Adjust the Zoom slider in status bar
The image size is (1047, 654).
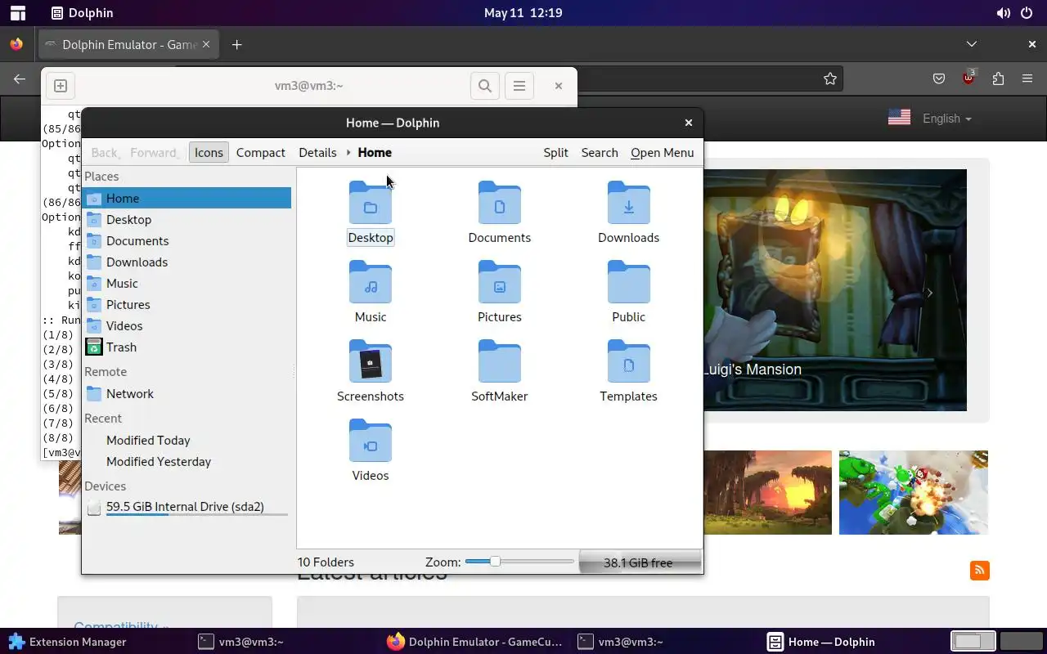point(519,562)
